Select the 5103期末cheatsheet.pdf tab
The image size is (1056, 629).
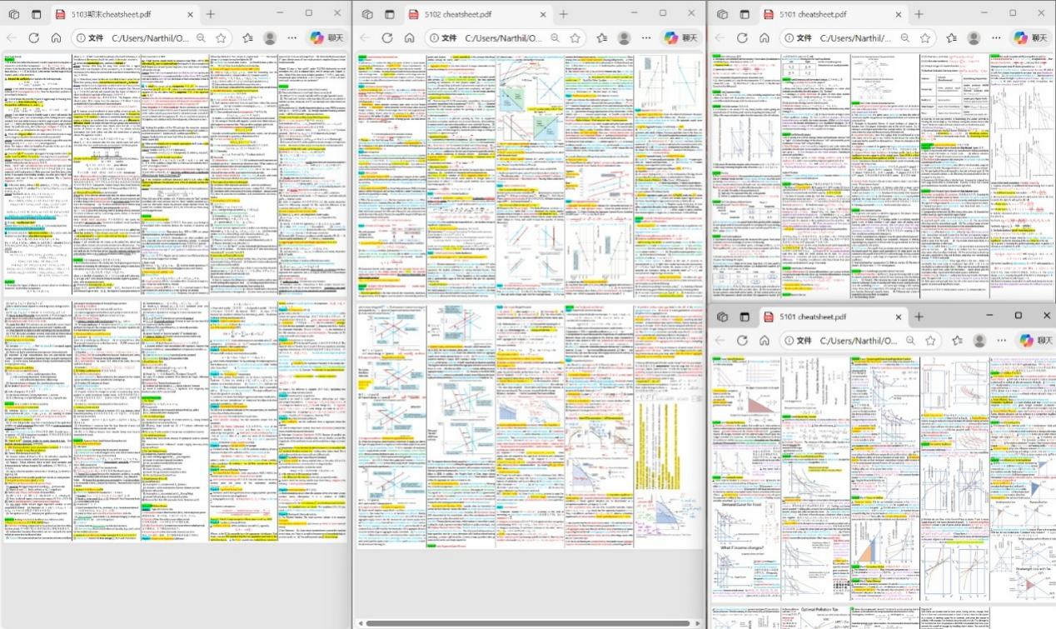click(x=117, y=14)
